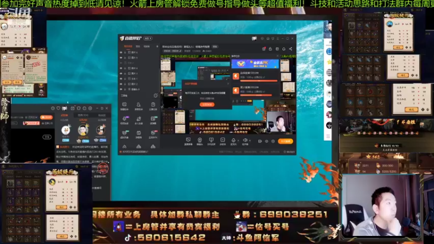This screenshot has height=244, width=434.
Task: Toggle visibility of the 图片 2 layer
Action: point(121,84)
